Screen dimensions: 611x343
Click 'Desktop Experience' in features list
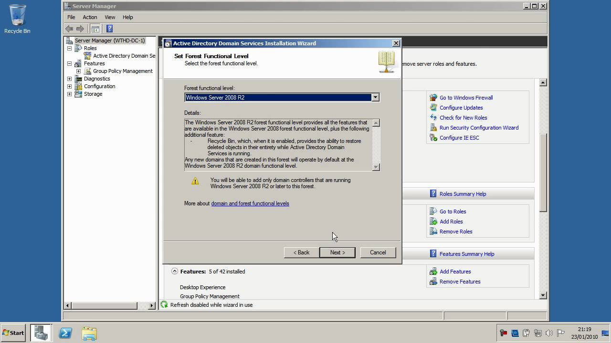pos(202,287)
